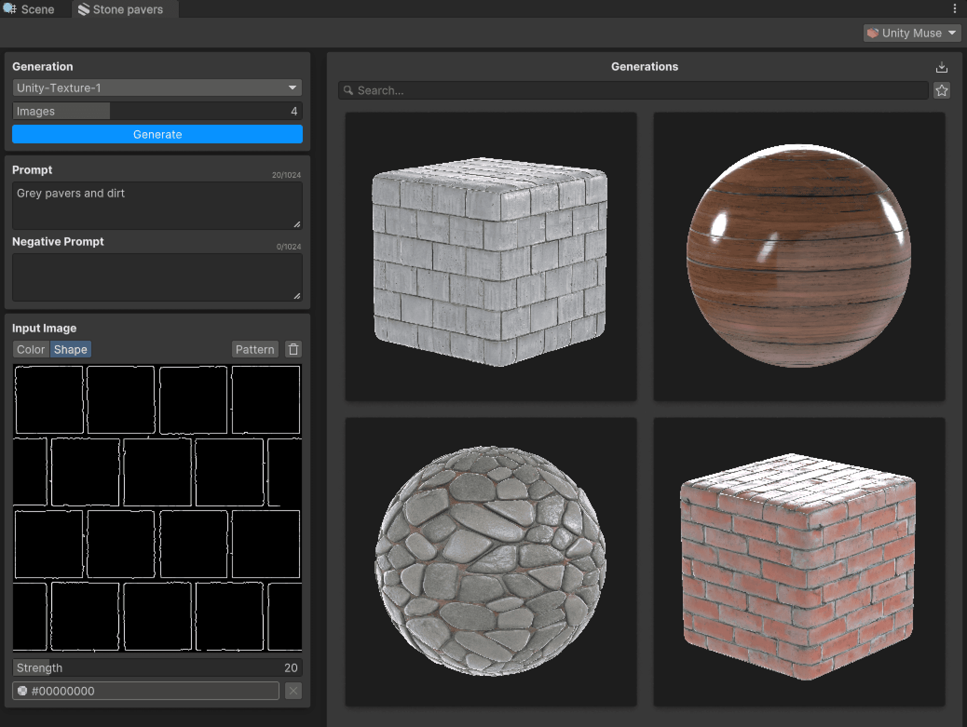Click the download generations icon

(x=942, y=67)
